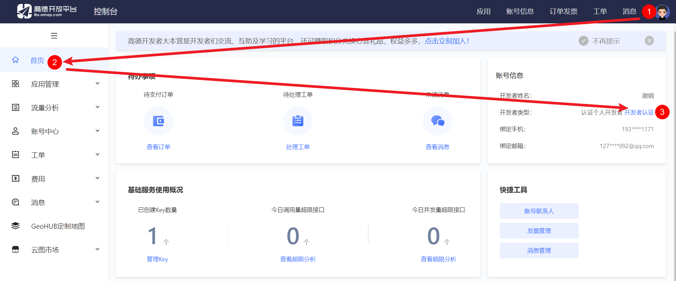Click the 账号中心 person icon
The image size is (676, 281).
pyautogui.click(x=15, y=131)
